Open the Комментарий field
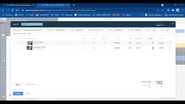 tap(30, 84)
